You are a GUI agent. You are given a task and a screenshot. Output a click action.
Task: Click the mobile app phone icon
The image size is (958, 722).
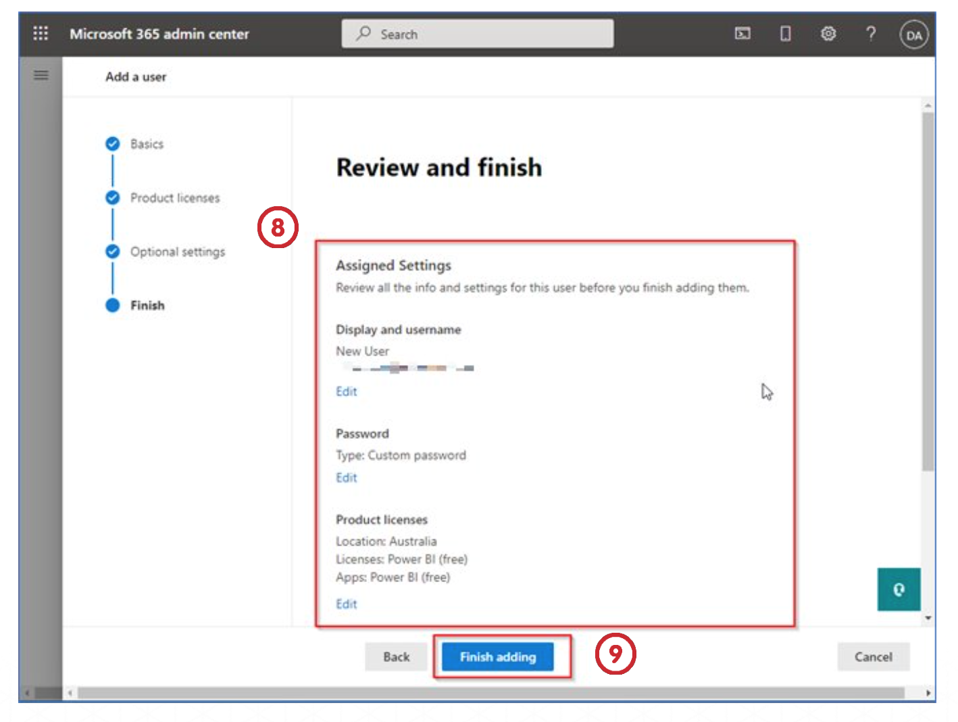[785, 34]
